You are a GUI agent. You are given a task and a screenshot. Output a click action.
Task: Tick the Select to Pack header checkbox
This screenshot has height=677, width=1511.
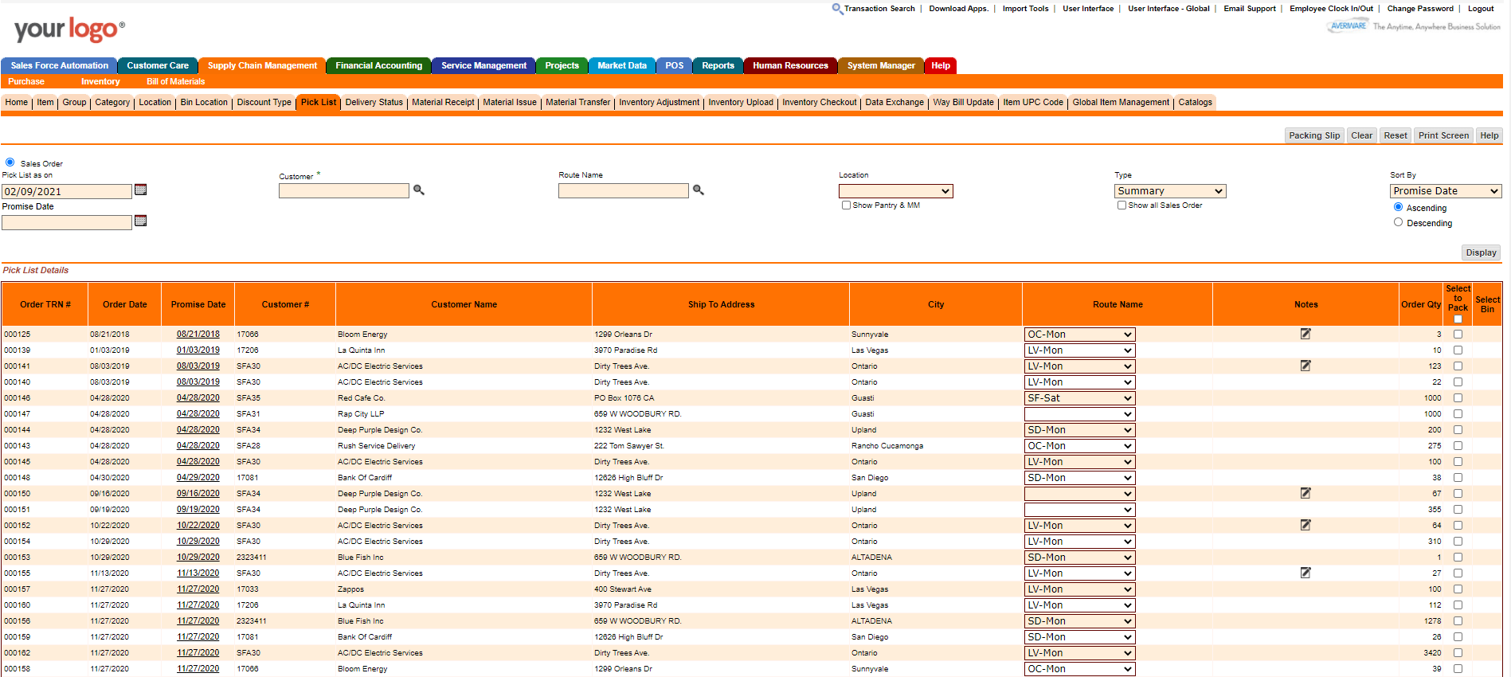1458,319
